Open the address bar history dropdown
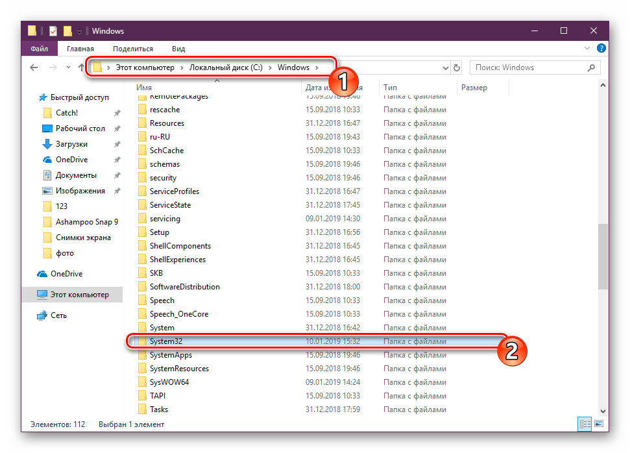The width and height of the screenshot is (630, 453). coord(445,68)
